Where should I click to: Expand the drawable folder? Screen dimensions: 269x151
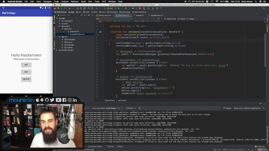click(63, 39)
